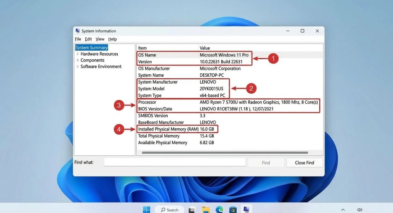The image size is (393, 213).
Task: Select the BIOS Version/Date row
Action: tap(230, 109)
